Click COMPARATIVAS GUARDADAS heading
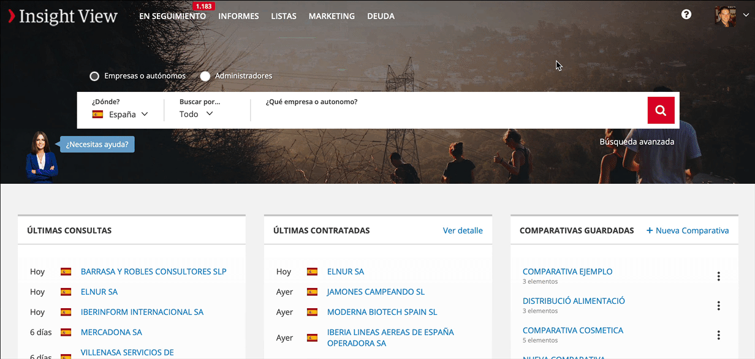 pos(577,231)
